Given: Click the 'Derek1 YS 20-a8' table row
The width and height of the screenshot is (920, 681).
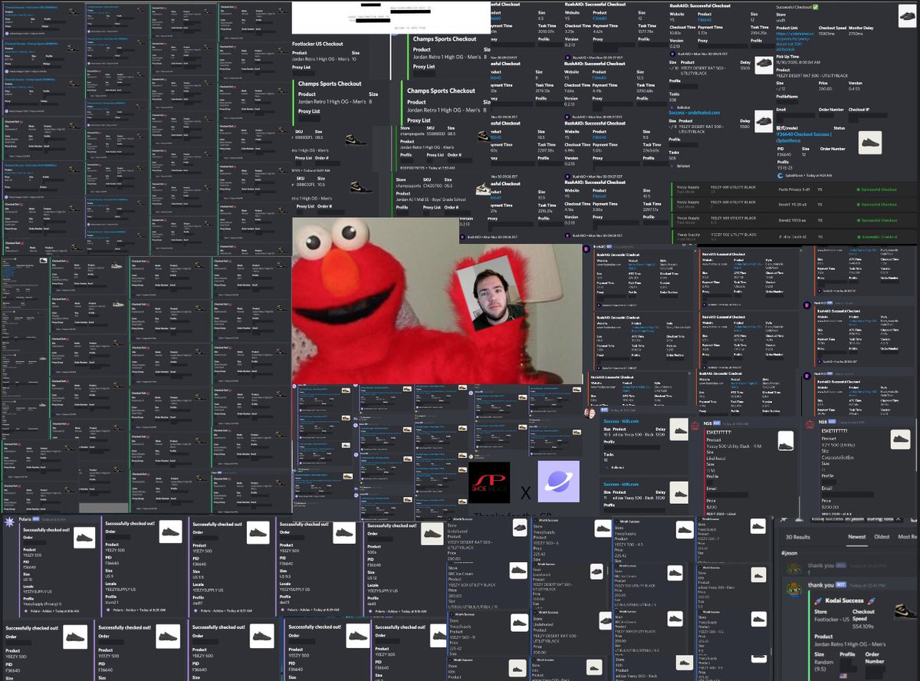Looking at the screenshot, I should pyautogui.click(x=793, y=204).
